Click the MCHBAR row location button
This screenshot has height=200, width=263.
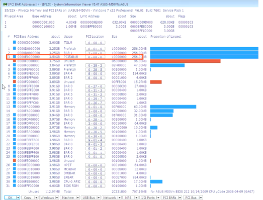coord(95,169)
